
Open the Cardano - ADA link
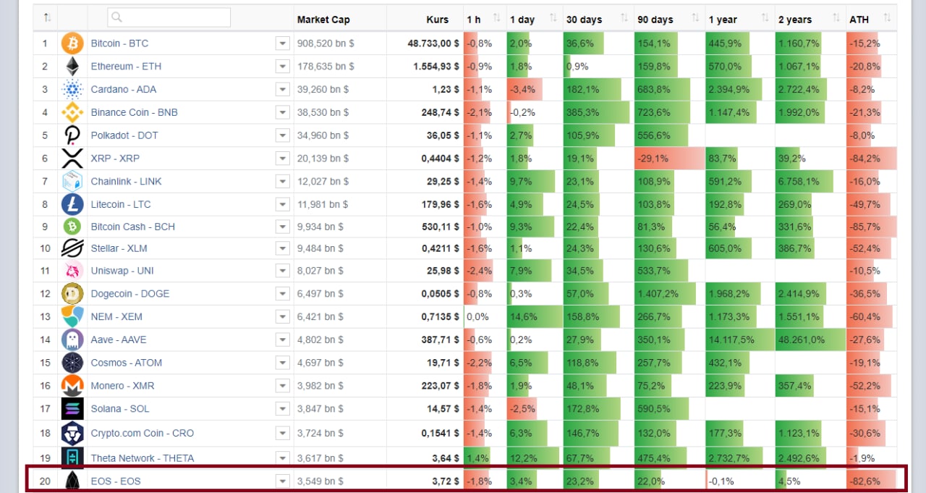point(123,90)
